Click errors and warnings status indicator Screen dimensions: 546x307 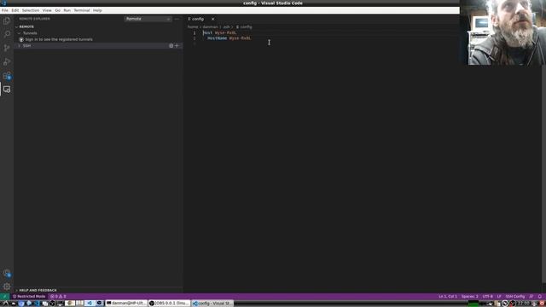pos(58,297)
